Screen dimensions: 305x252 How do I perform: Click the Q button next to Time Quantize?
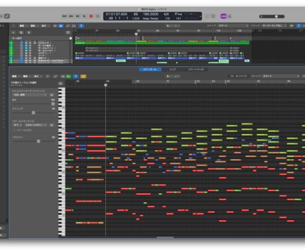pyautogui.click(x=52, y=95)
